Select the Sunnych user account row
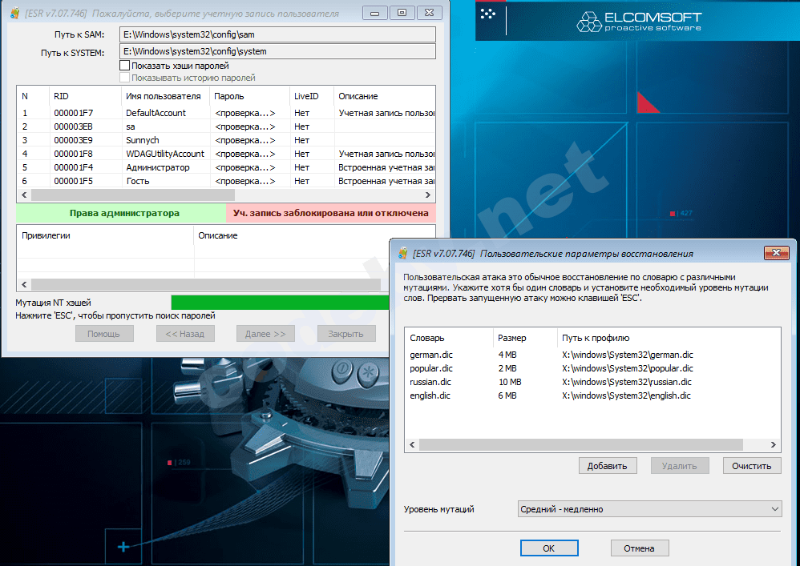The height and width of the screenshot is (566, 800). 144,140
